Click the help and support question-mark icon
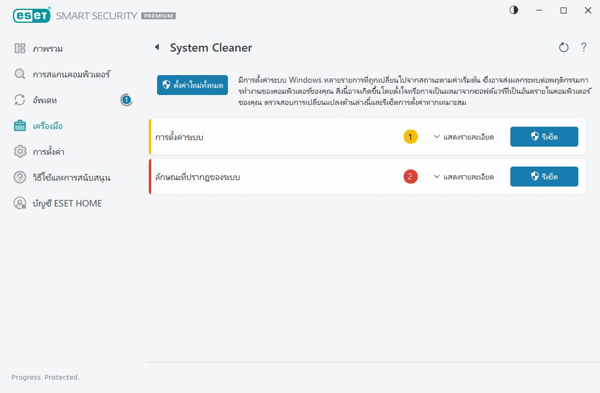Viewport: 600px width, 393px height. pos(19,177)
